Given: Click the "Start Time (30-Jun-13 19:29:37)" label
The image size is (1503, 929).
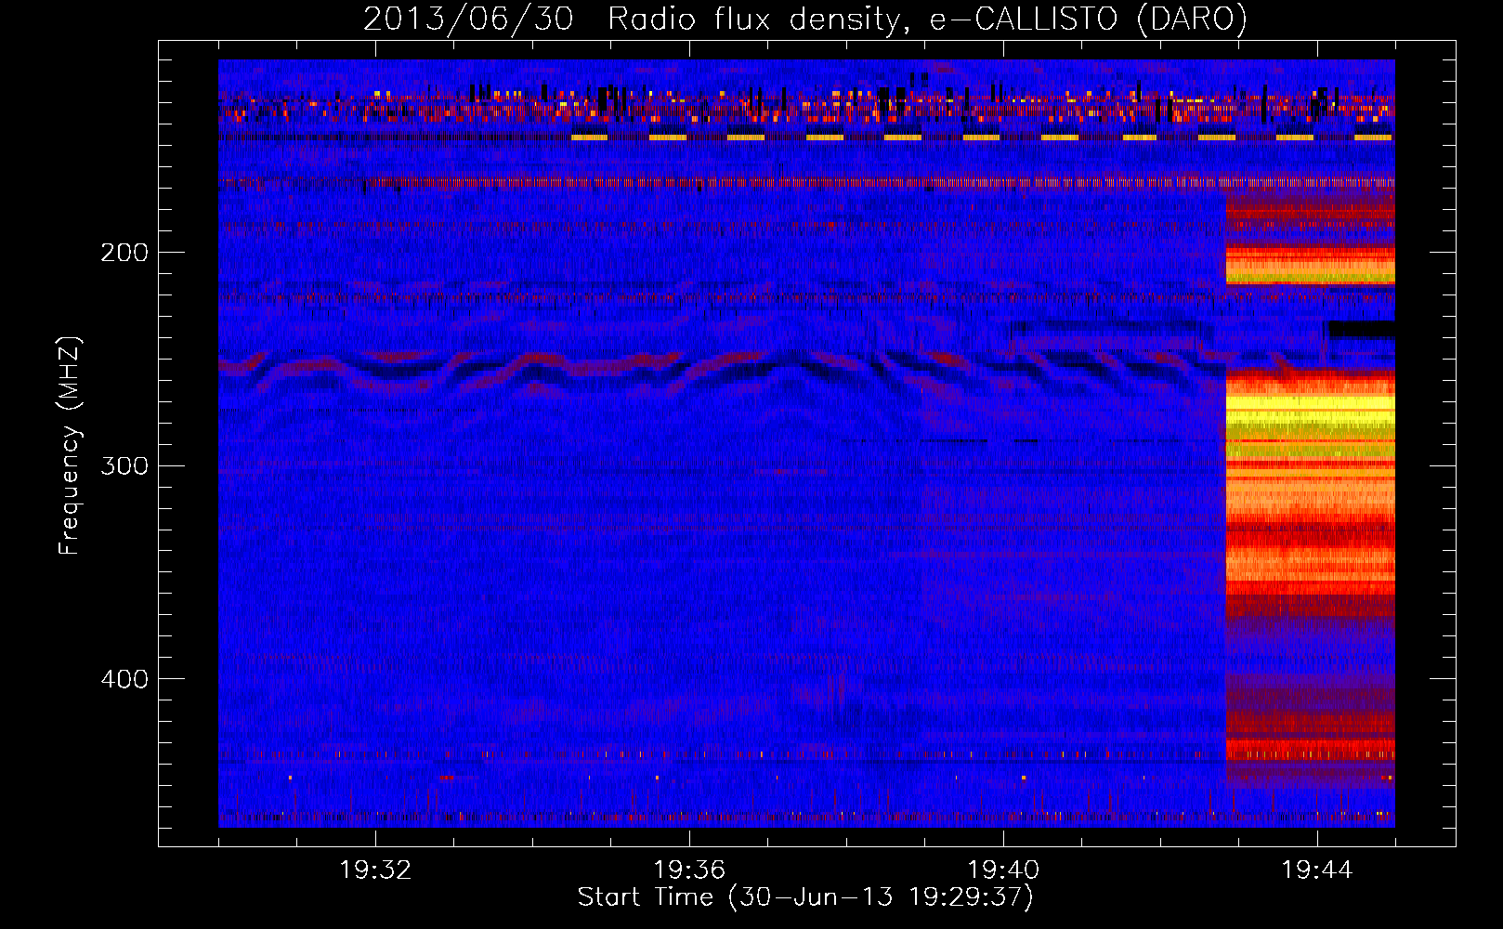Looking at the screenshot, I should coord(805,897).
